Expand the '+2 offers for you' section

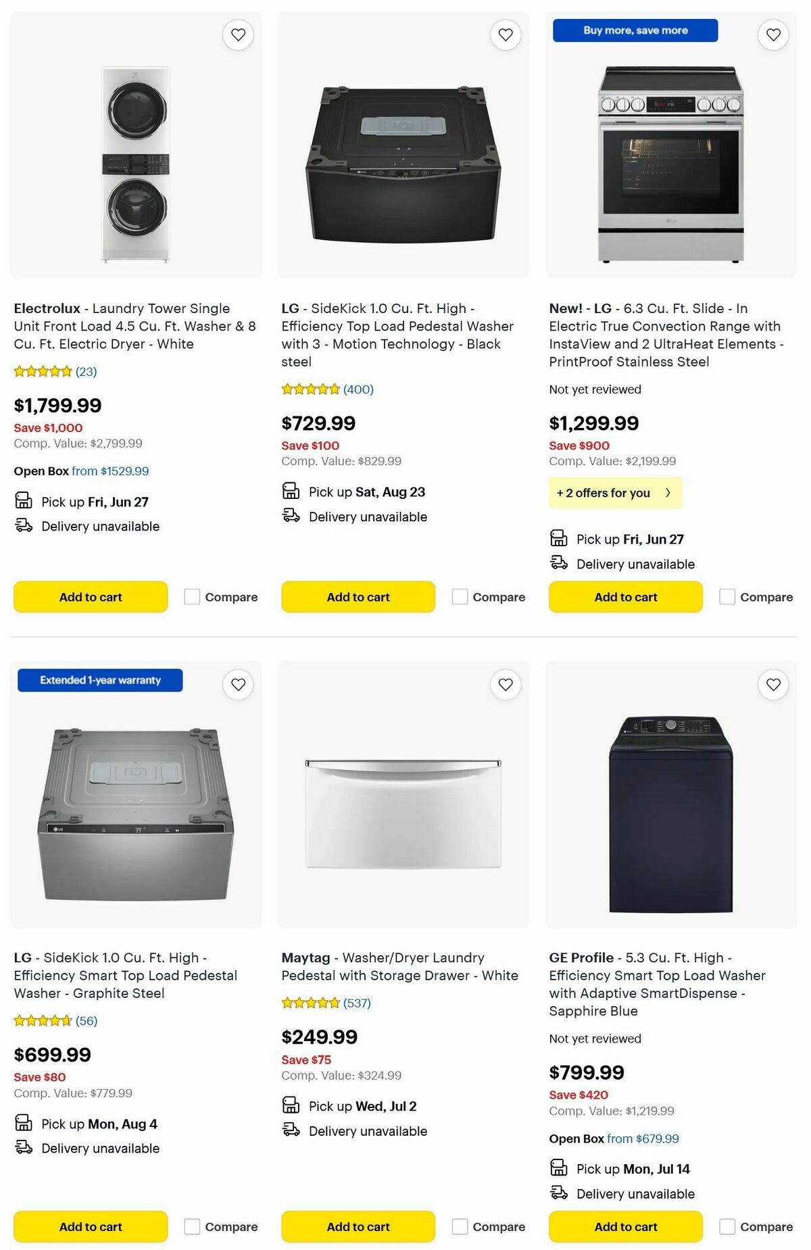[x=615, y=493]
